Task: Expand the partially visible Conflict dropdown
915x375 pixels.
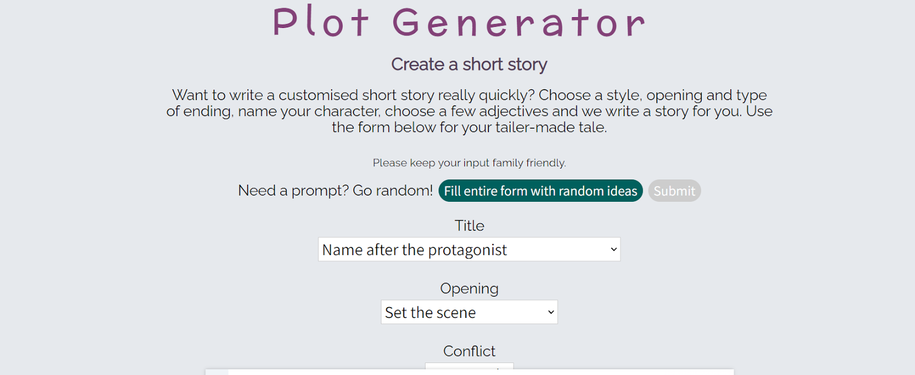Action: pyautogui.click(x=469, y=365)
